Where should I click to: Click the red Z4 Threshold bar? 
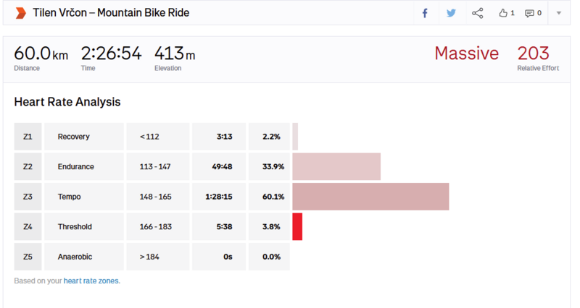click(x=297, y=226)
